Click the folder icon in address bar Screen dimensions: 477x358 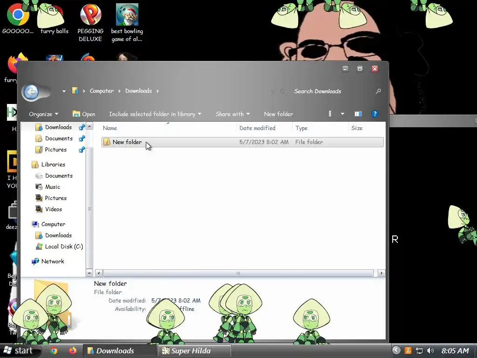click(75, 91)
